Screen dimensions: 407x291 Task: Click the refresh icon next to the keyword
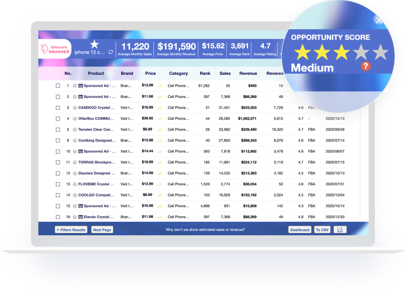110,52
